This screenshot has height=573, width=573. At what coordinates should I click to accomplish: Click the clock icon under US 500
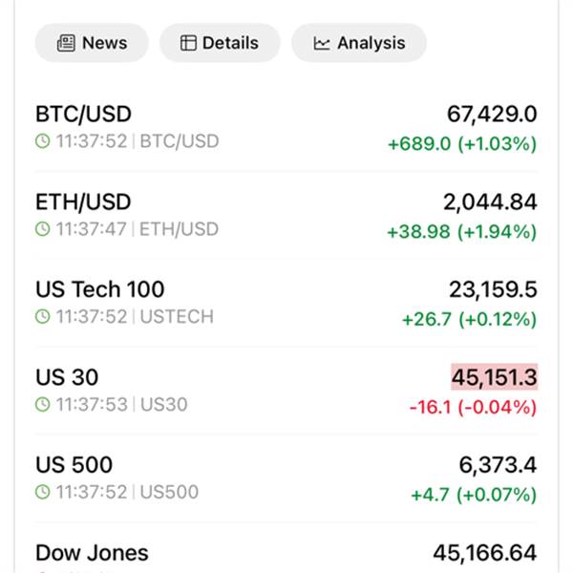pos(42,493)
